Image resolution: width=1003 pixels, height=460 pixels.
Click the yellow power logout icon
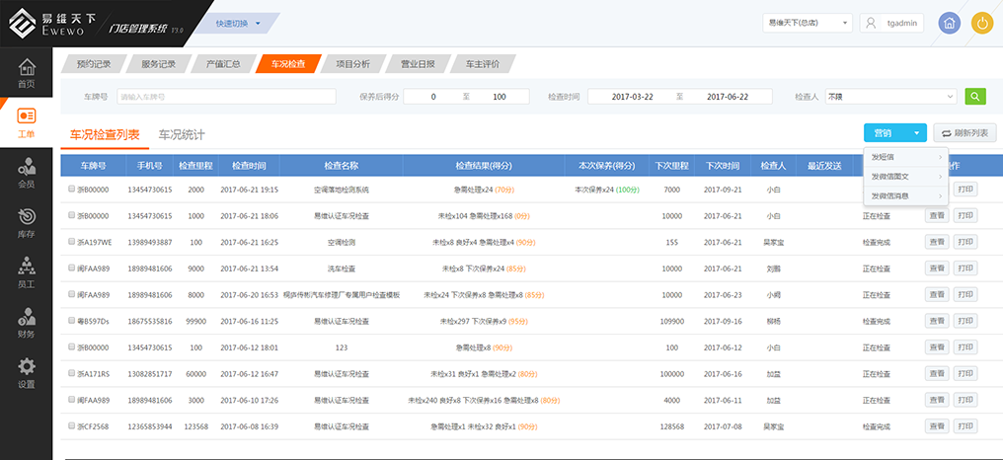[981, 24]
